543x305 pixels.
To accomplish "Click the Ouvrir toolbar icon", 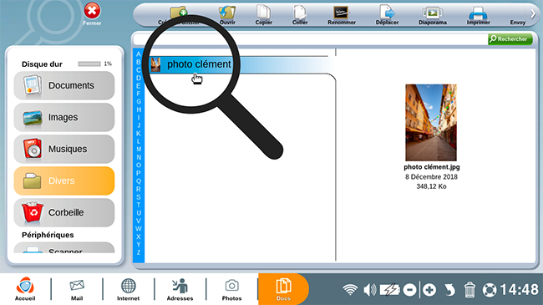I will tap(227, 15).
